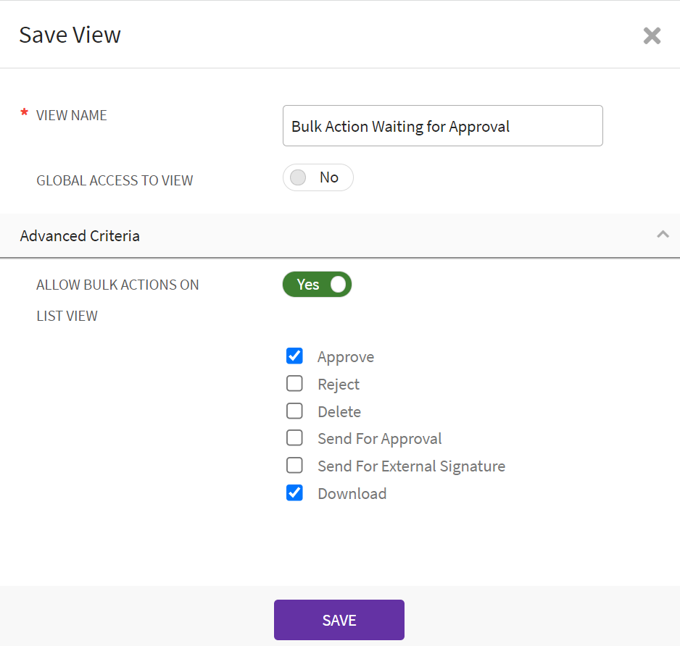Turn off Allow Bulk Actions toggle
680x646 pixels.
(318, 285)
